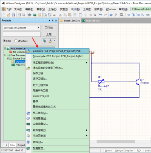The width and height of the screenshot is (151, 153).
Task: Choose Recompile PCB Project menu entry
Action: pos(57,56)
